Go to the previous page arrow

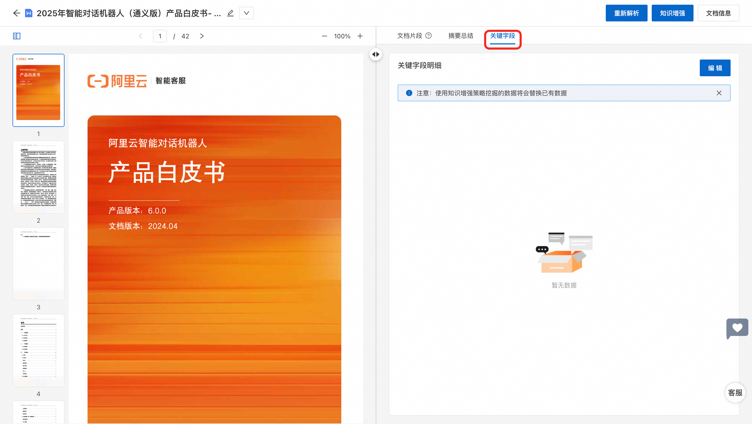click(x=141, y=36)
